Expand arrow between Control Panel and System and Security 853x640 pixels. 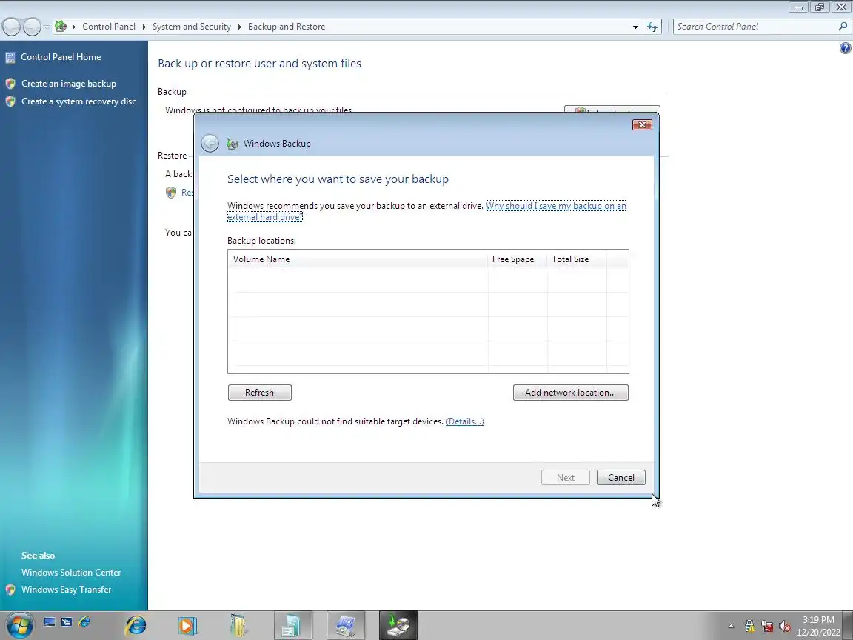(144, 27)
